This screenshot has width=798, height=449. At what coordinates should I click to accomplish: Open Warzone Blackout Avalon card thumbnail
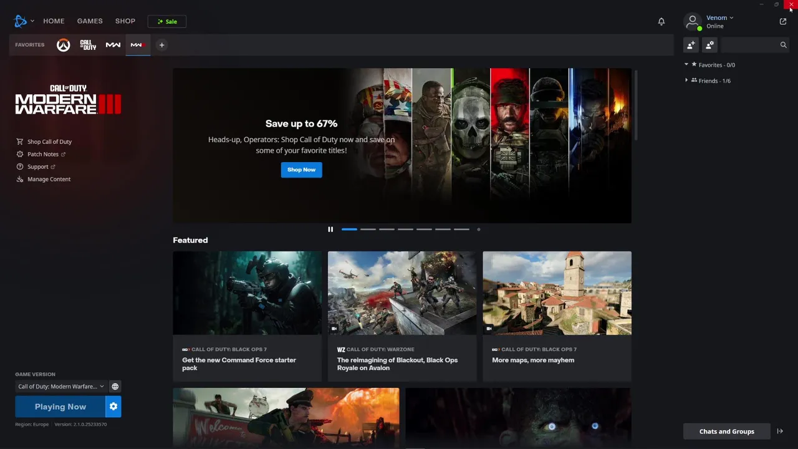point(402,293)
